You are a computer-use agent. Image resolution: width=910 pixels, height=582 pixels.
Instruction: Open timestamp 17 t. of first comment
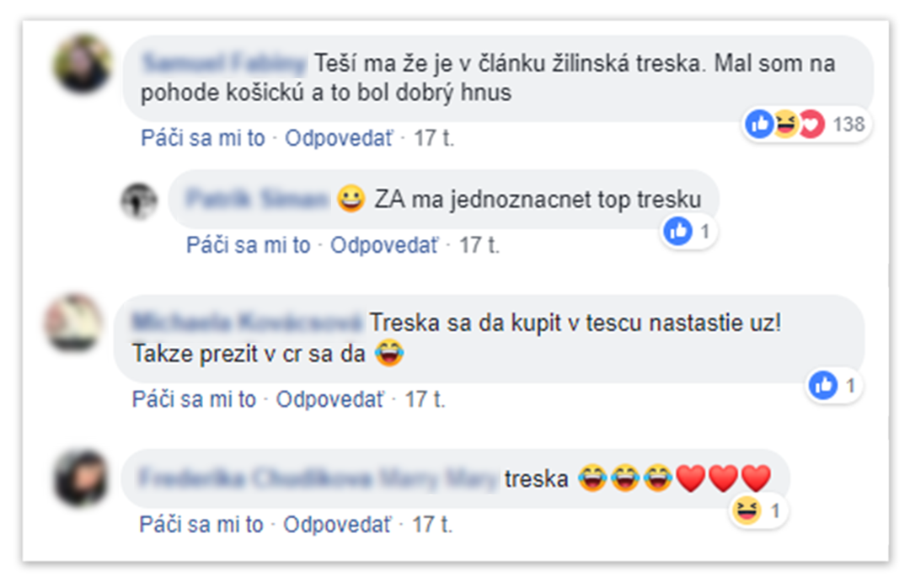click(434, 138)
